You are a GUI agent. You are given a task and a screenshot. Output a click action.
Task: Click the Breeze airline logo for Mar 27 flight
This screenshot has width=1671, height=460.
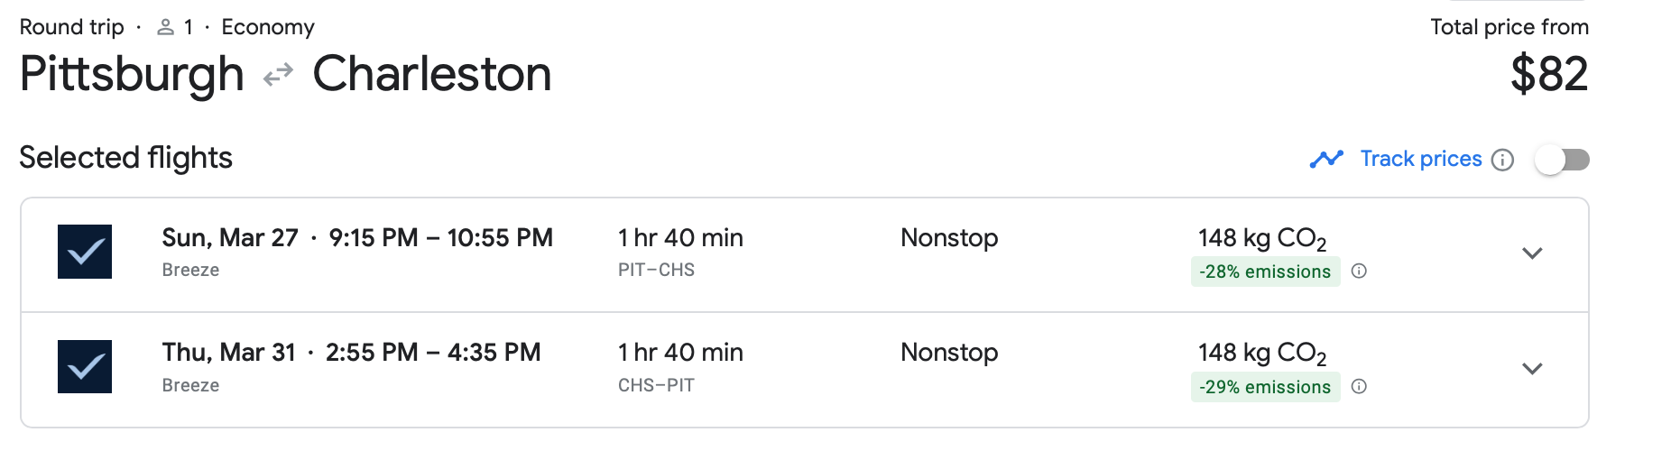point(85,252)
